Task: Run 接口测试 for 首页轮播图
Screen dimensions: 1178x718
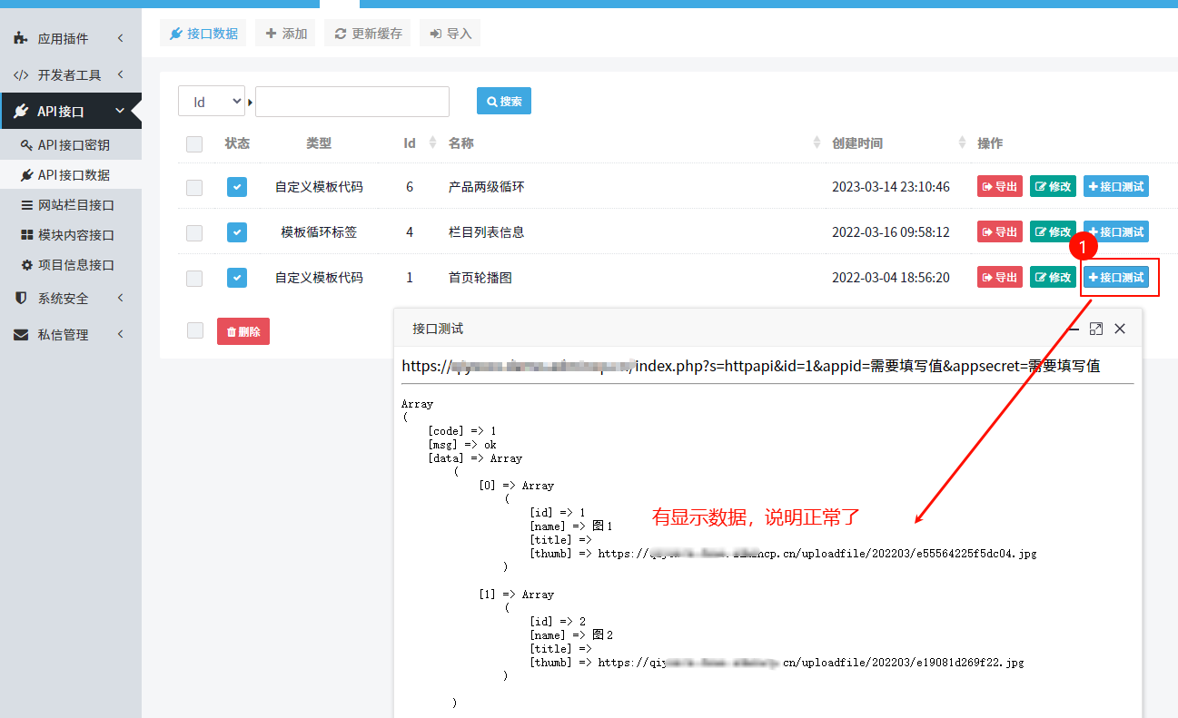Action: point(1116,277)
